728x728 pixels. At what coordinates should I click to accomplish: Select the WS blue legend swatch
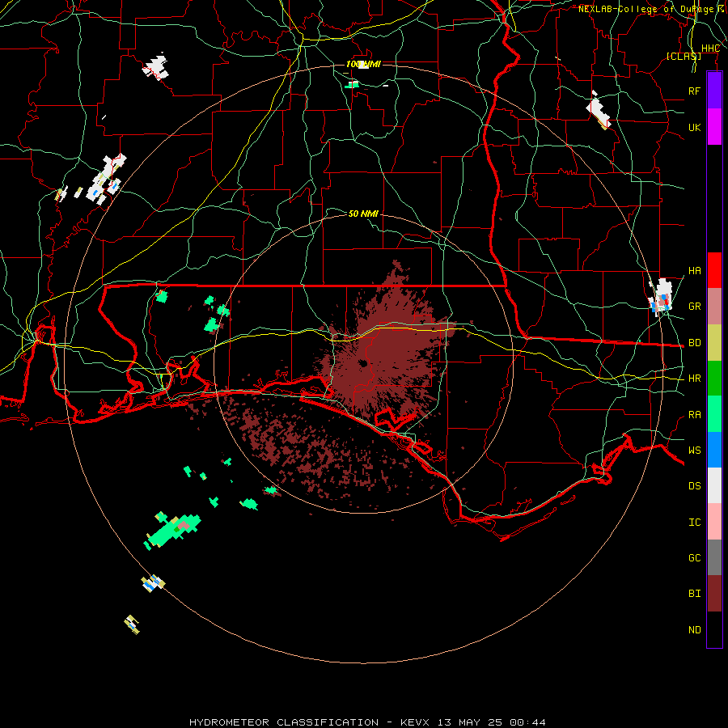[714, 450]
